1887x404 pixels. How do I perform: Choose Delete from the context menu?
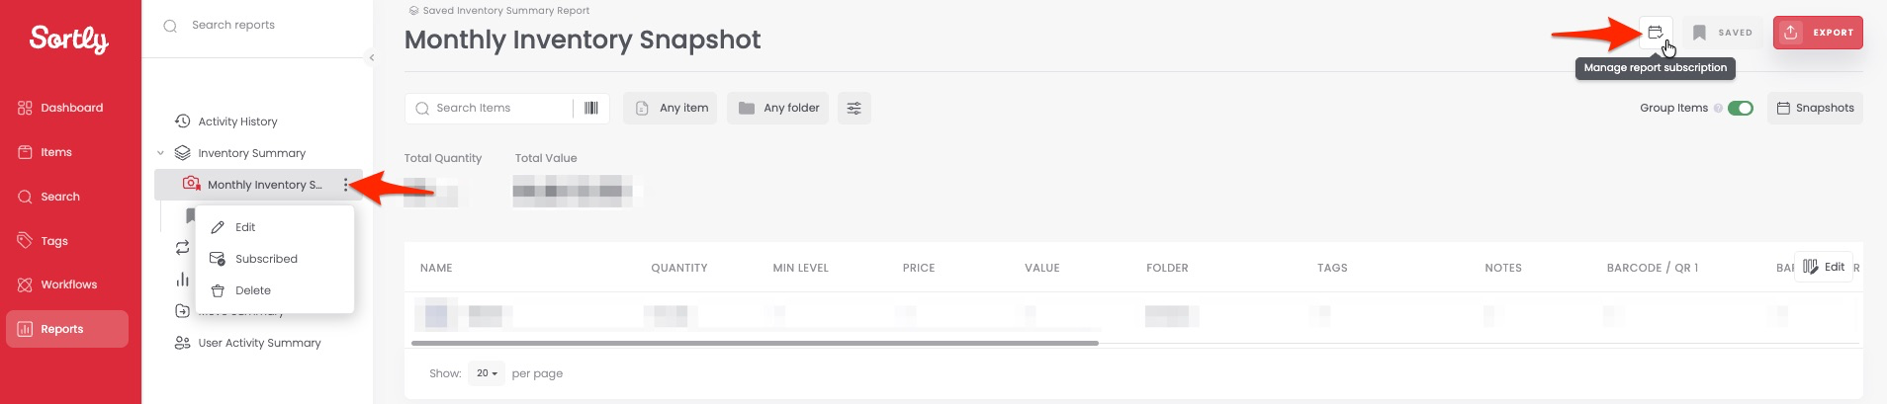pos(252,290)
